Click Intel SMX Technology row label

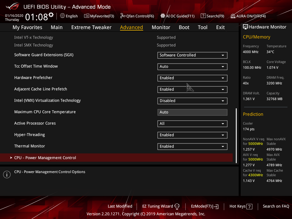point(34,45)
